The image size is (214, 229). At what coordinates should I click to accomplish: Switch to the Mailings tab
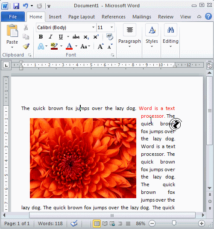[142, 17]
